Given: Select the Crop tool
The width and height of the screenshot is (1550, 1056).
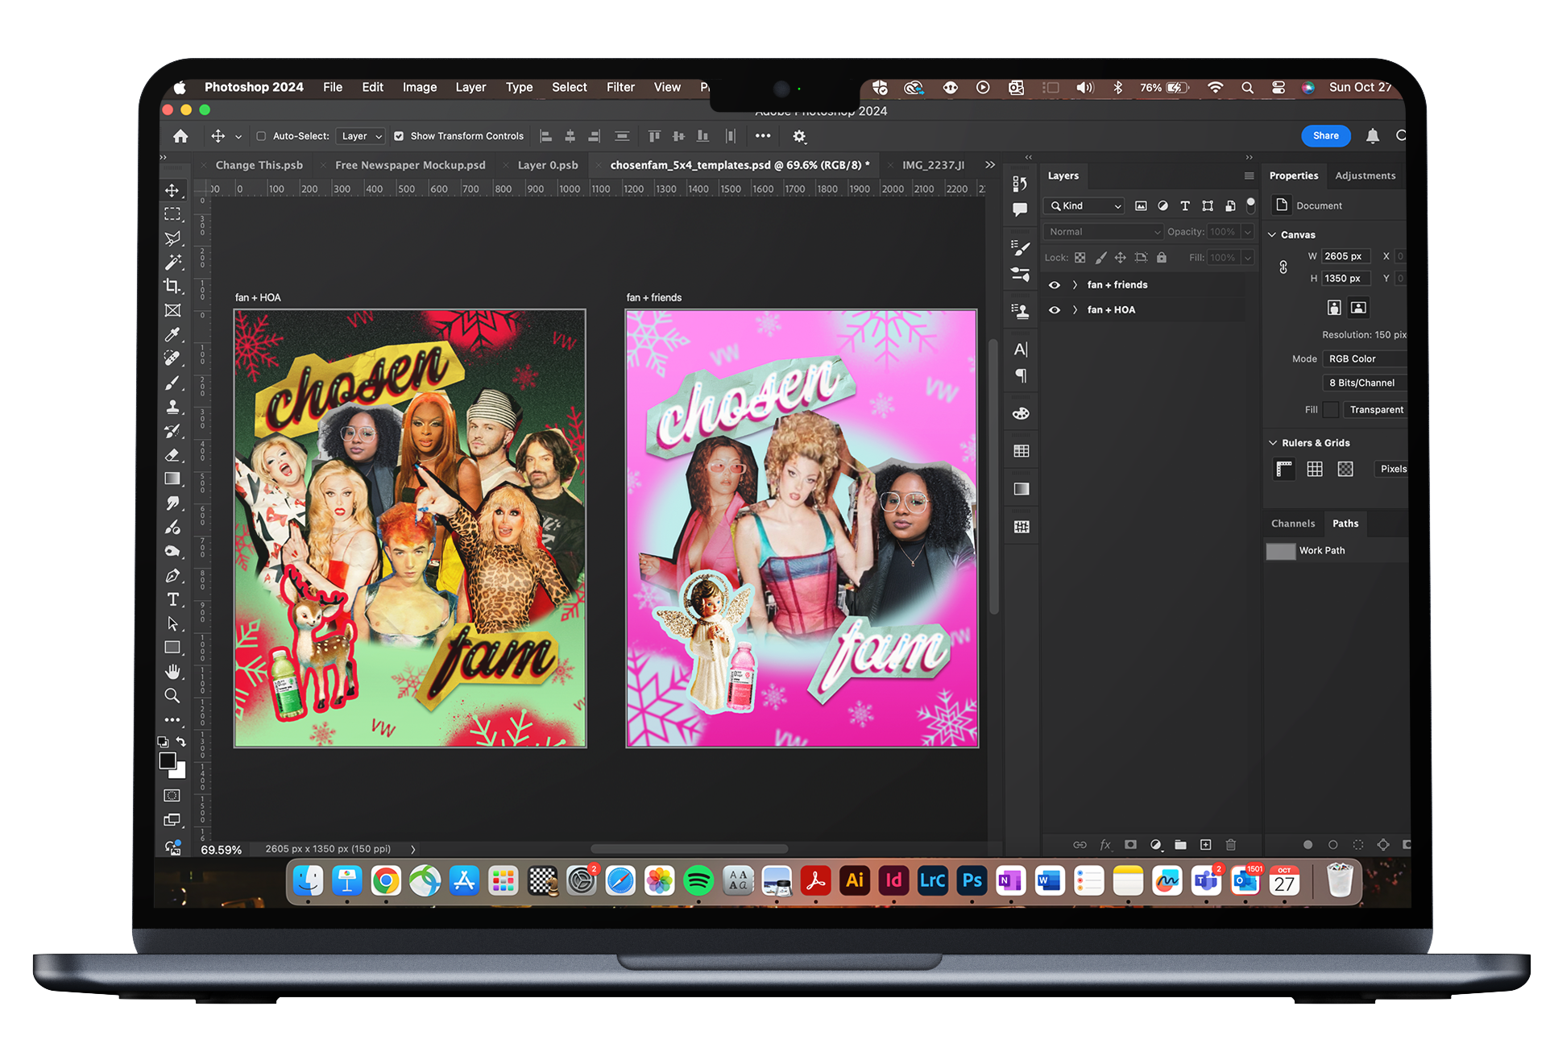Looking at the screenshot, I should point(172,286).
